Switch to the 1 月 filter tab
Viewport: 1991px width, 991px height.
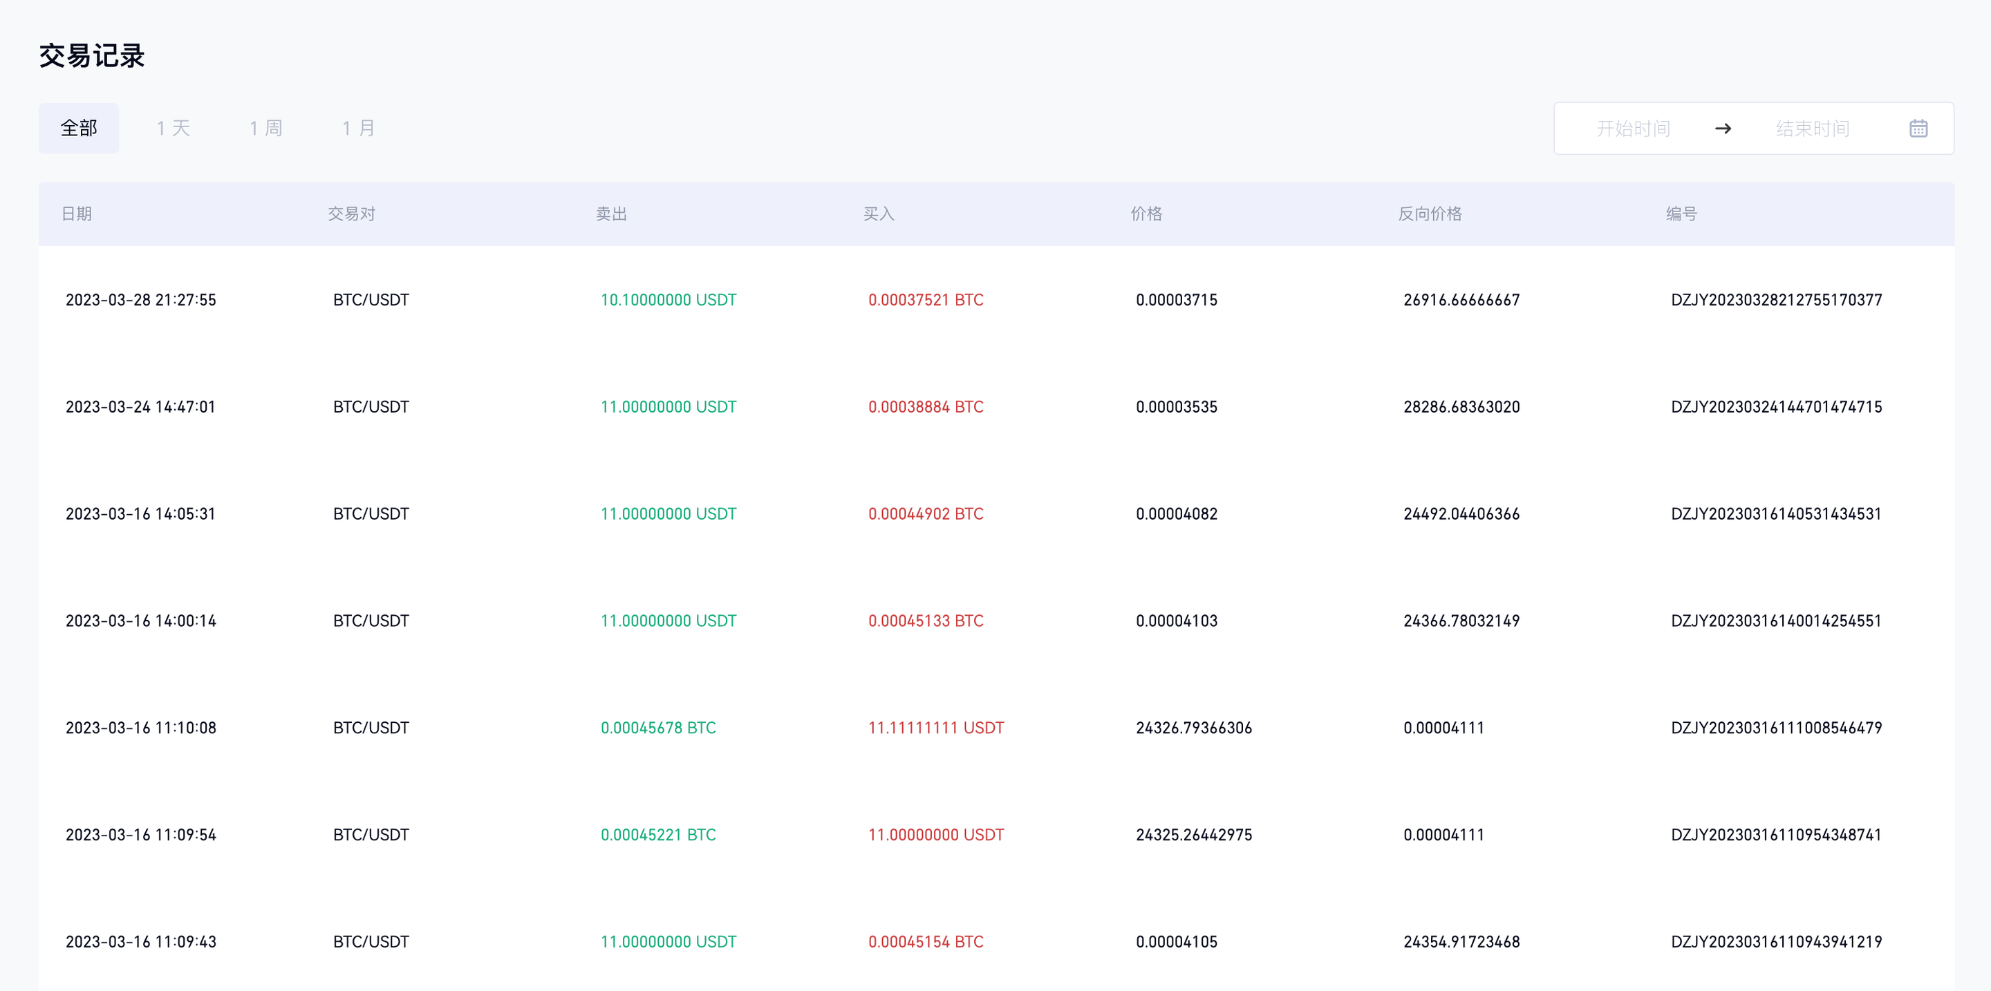click(x=359, y=129)
